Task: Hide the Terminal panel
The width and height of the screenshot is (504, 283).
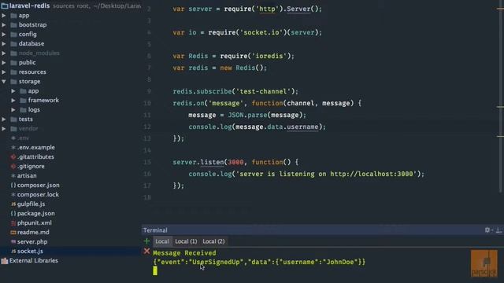Action: click(x=498, y=230)
